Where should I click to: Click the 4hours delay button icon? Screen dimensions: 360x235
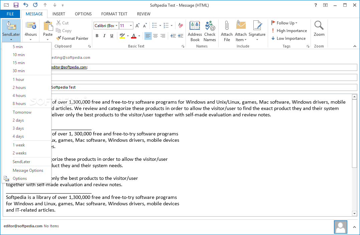coord(31,26)
